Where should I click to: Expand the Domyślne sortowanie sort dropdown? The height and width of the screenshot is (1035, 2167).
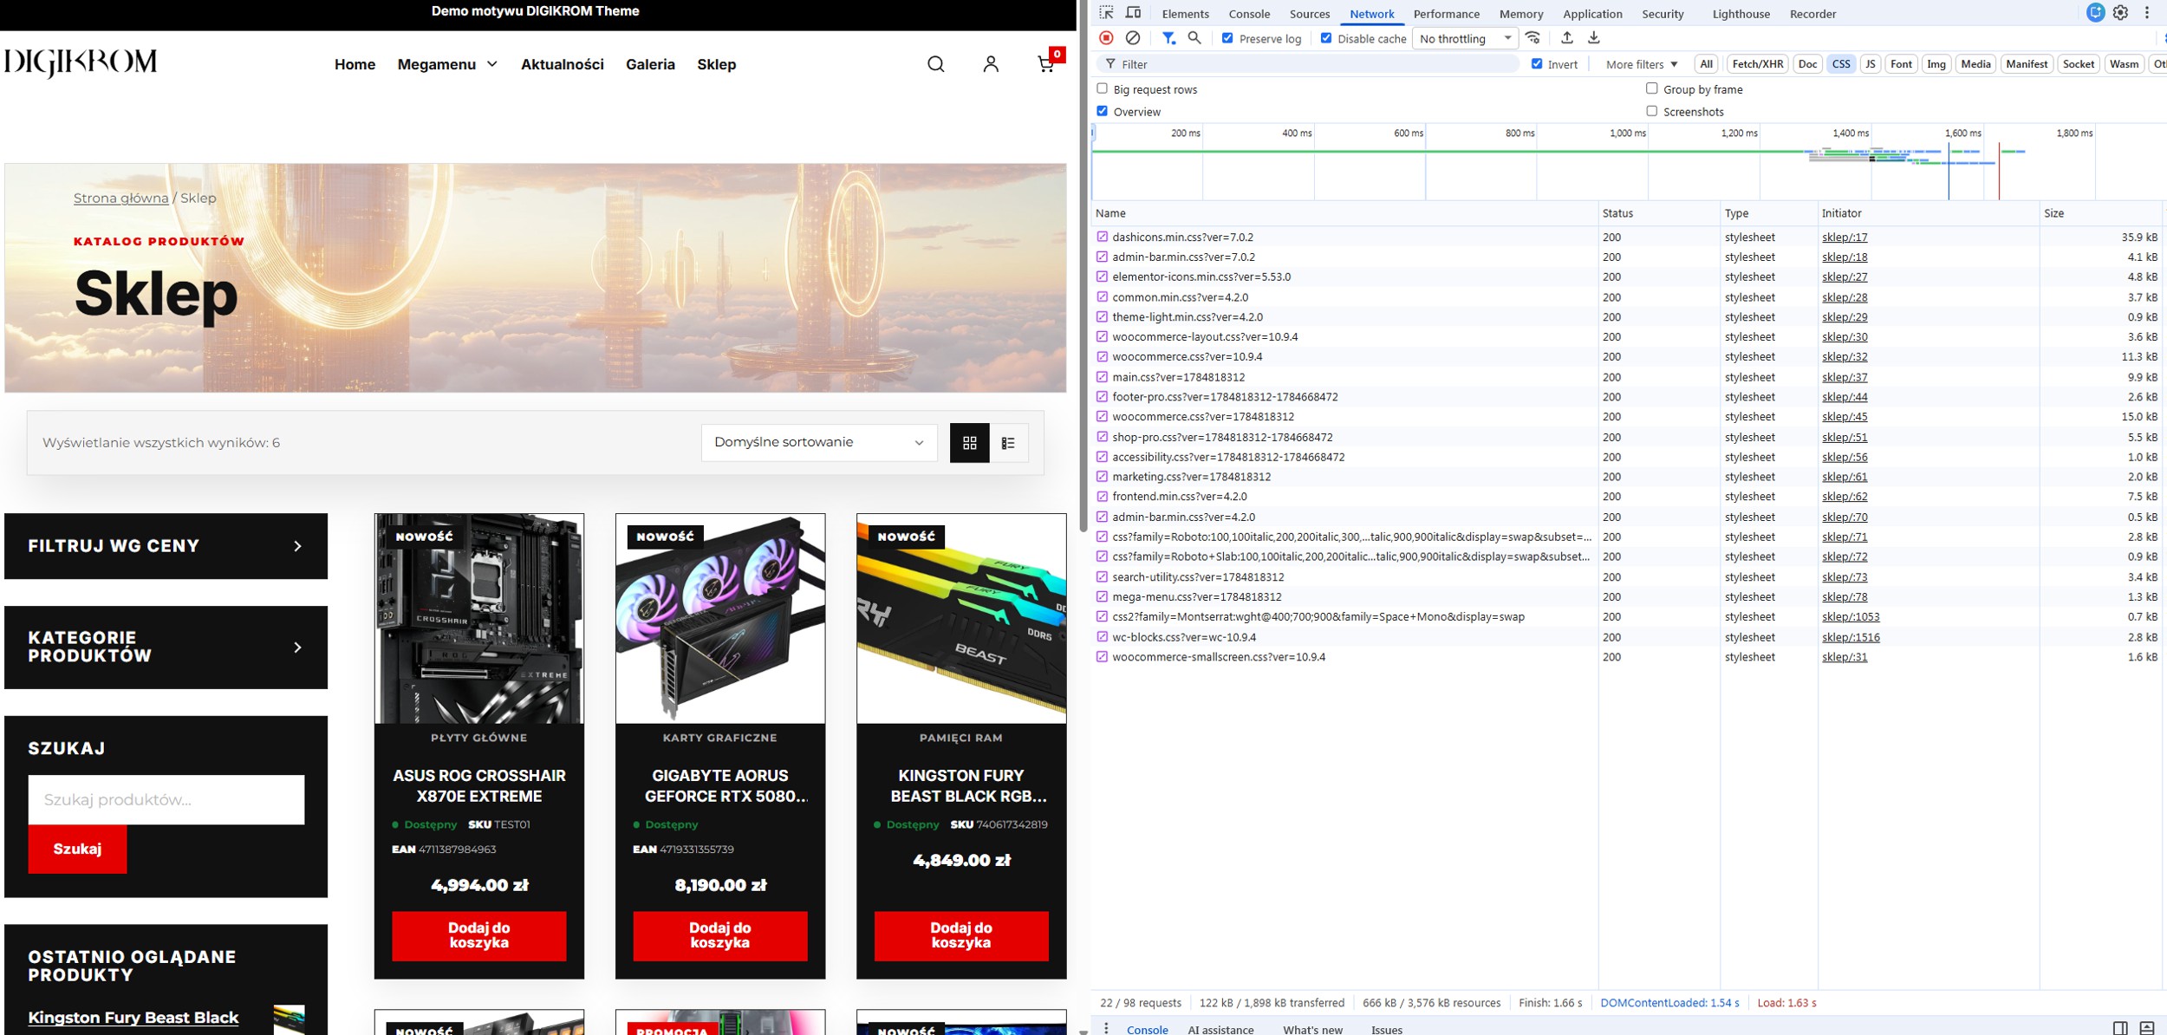click(x=819, y=443)
